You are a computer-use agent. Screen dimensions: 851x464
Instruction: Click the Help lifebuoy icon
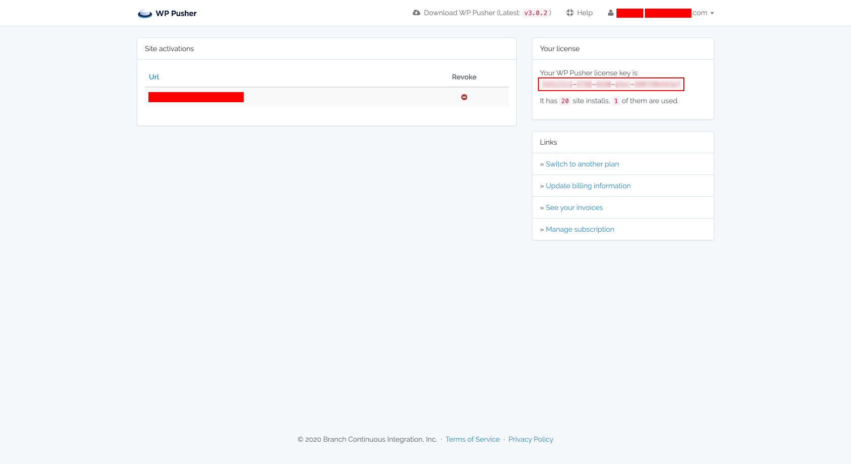tap(570, 13)
